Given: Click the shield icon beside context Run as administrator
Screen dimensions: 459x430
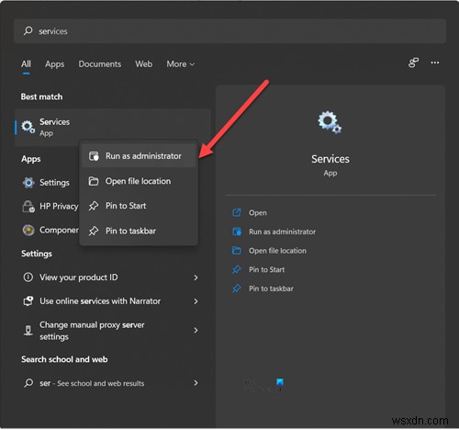Looking at the screenshot, I should (94, 156).
